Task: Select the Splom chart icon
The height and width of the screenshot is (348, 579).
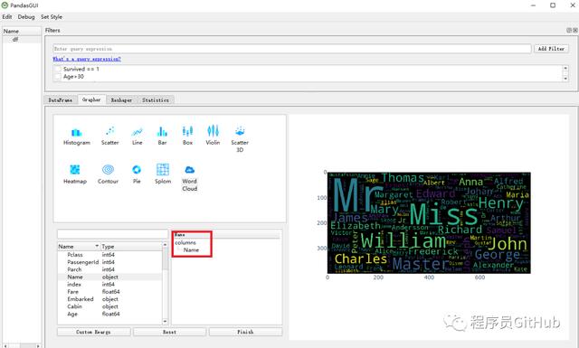Action: tap(163, 169)
